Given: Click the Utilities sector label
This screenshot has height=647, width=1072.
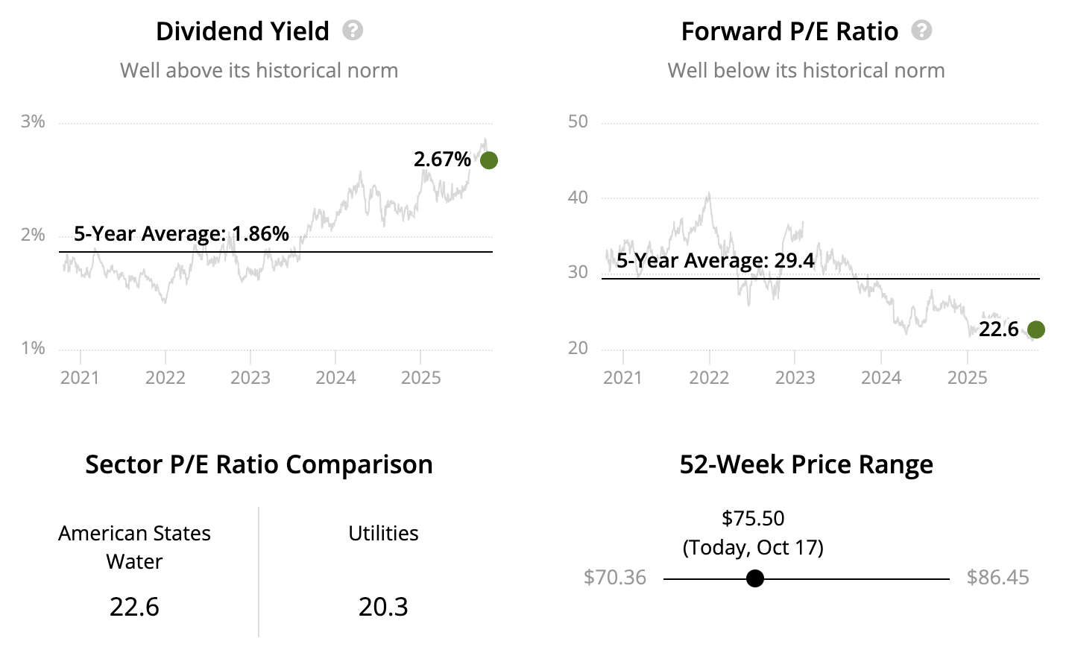Looking at the screenshot, I should click(383, 534).
